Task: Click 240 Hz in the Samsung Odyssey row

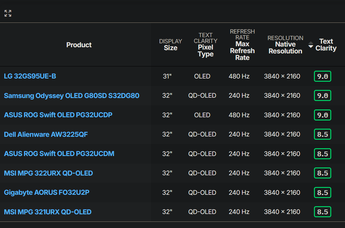Action: [x=239, y=95]
